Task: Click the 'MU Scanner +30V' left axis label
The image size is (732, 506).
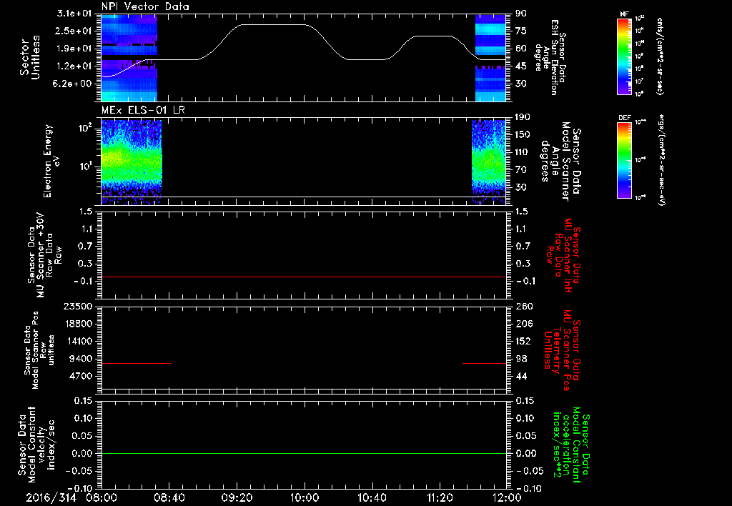Action: [44, 255]
